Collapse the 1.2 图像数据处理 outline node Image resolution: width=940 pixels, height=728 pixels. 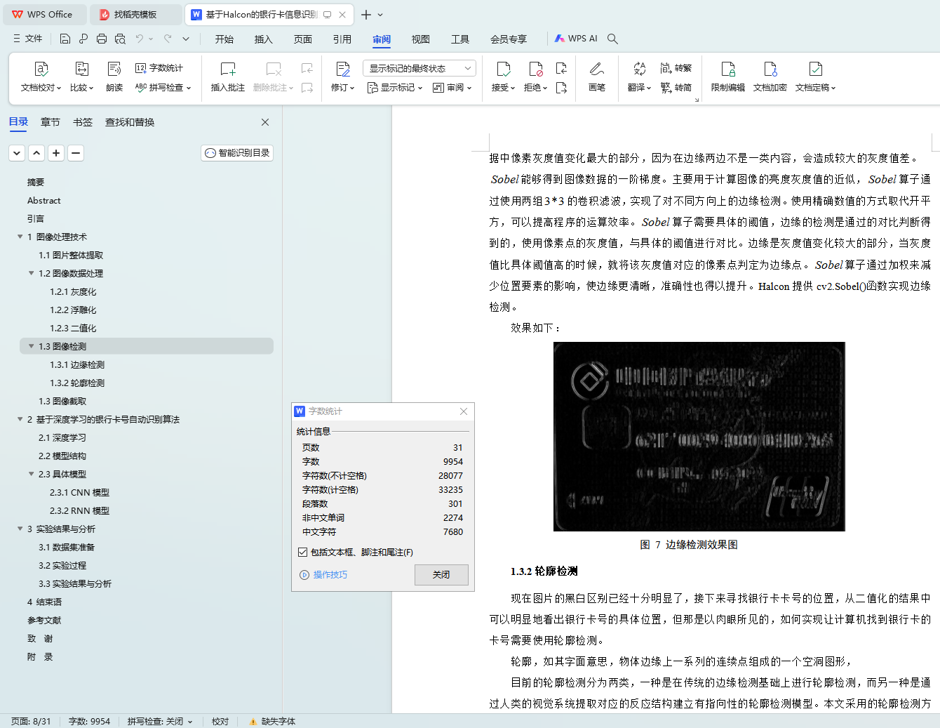(32, 273)
